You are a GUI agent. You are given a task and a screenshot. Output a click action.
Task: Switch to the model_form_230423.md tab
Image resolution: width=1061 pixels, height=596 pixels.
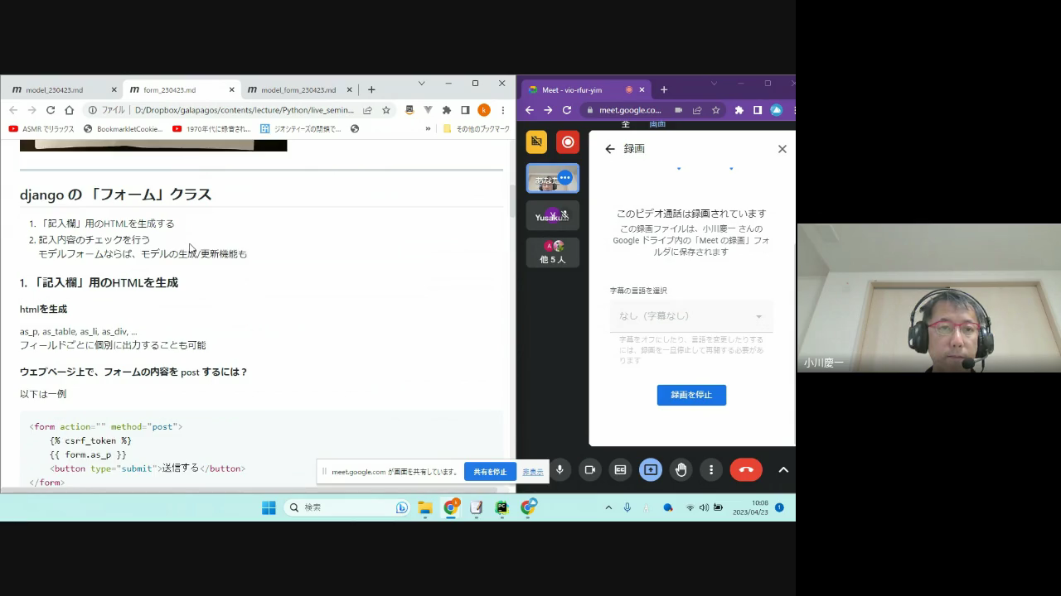coord(298,89)
